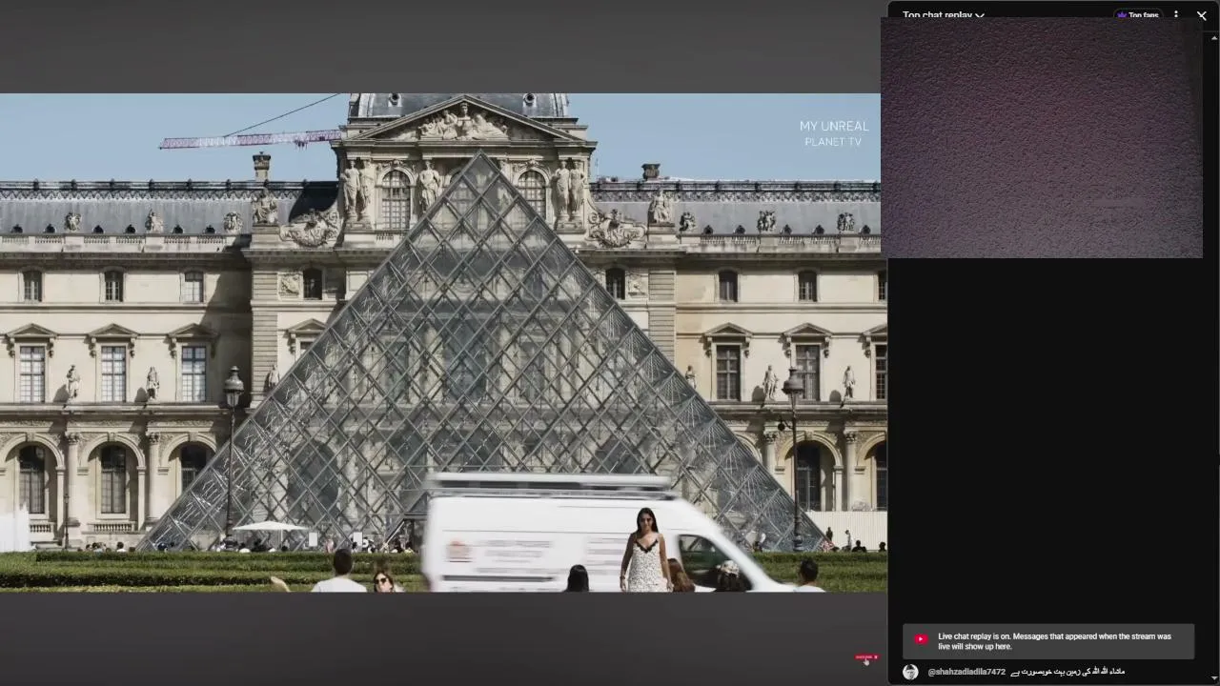Open the Top fans badge

point(1138,15)
